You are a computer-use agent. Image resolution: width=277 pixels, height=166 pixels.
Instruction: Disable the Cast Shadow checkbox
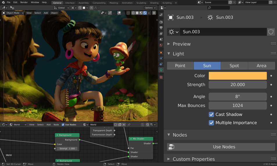tap(211, 115)
